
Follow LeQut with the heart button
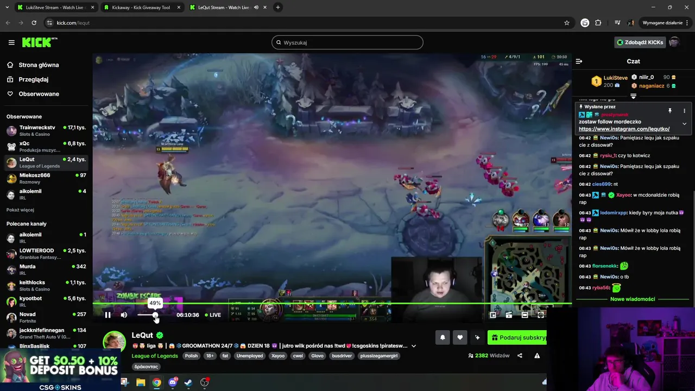click(x=460, y=337)
